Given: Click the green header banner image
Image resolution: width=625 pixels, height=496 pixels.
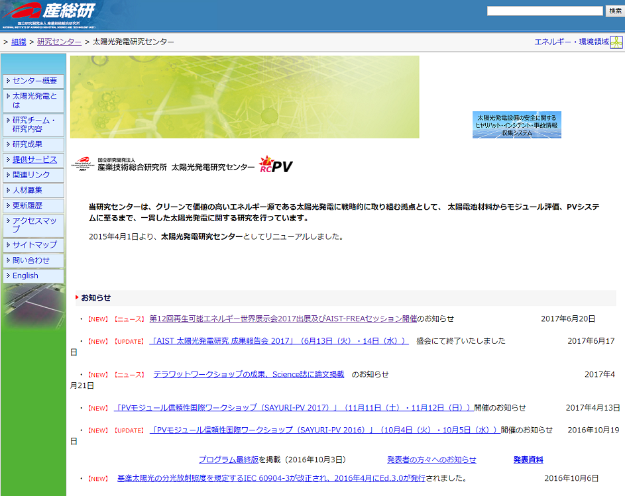Looking at the screenshot, I should click(245, 97).
